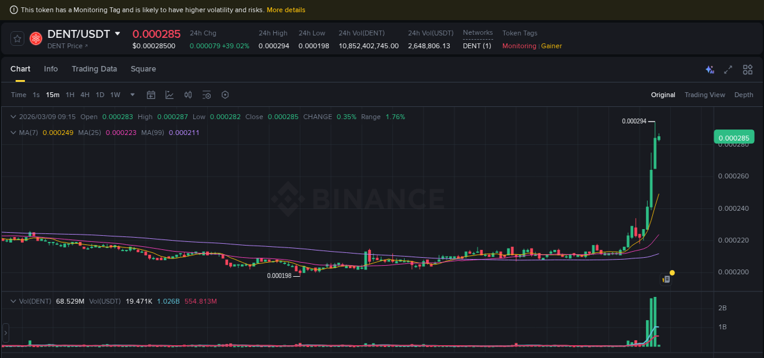The image size is (764, 358).
Task: Open the date range picker icon
Action: [x=151, y=95]
